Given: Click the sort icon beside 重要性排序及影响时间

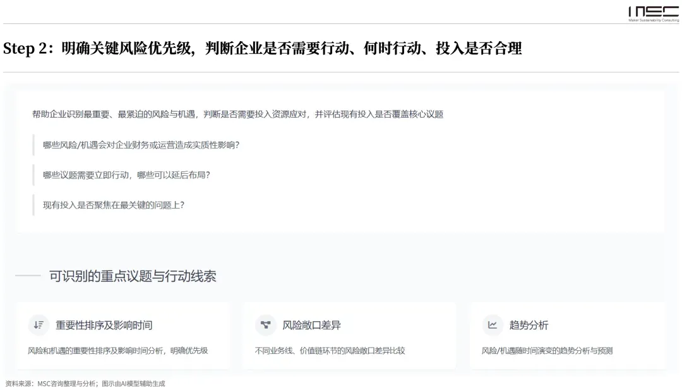Looking at the screenshot, I should 39,325.
